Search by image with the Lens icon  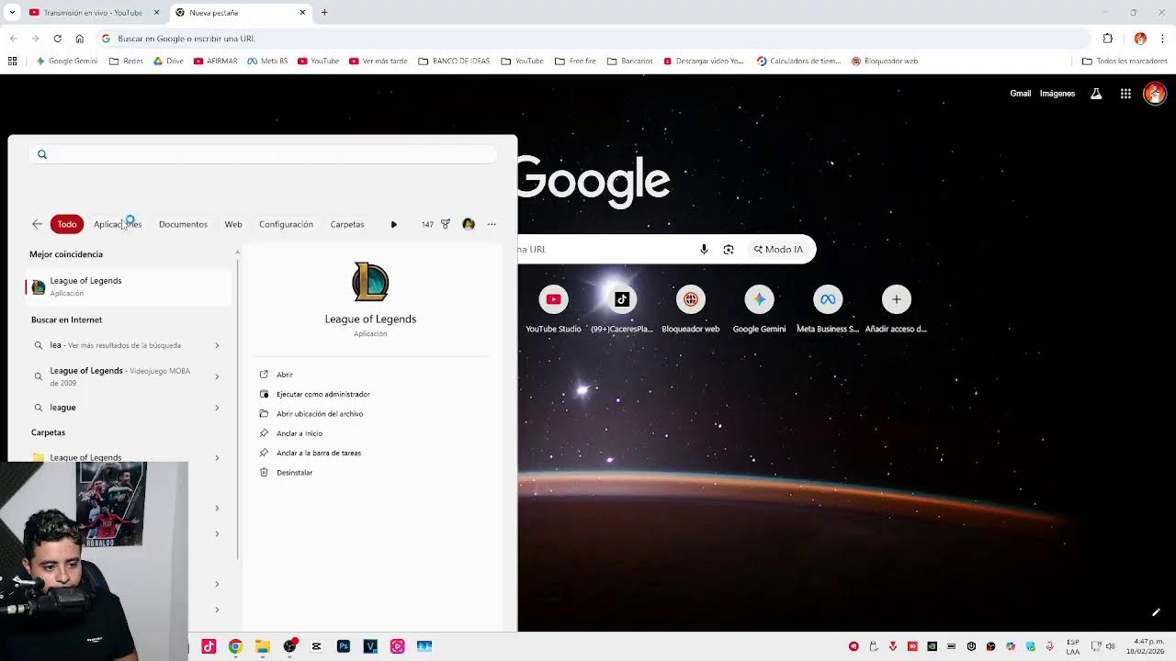coord(729,250)
